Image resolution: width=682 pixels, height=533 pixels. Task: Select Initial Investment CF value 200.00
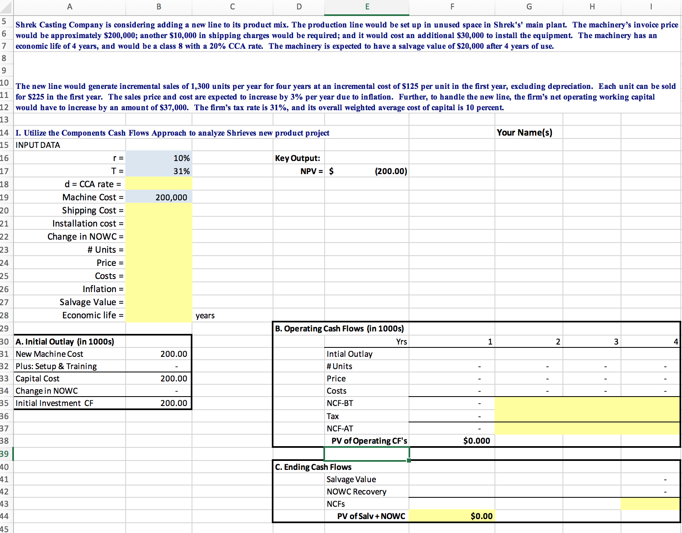pyautogui.click(x=159, y=403)
